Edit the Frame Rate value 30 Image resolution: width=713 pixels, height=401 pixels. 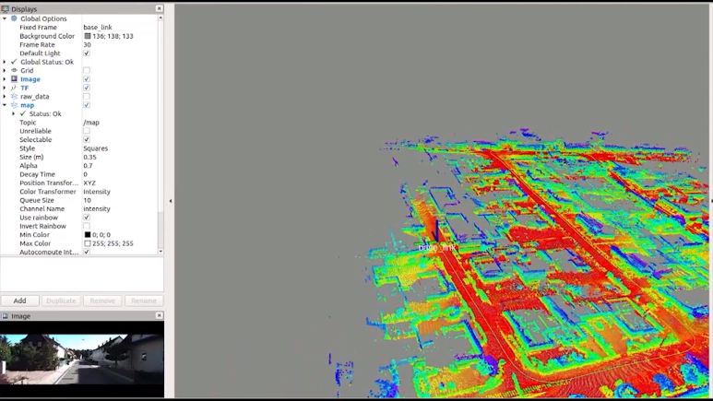pos(120,44)
